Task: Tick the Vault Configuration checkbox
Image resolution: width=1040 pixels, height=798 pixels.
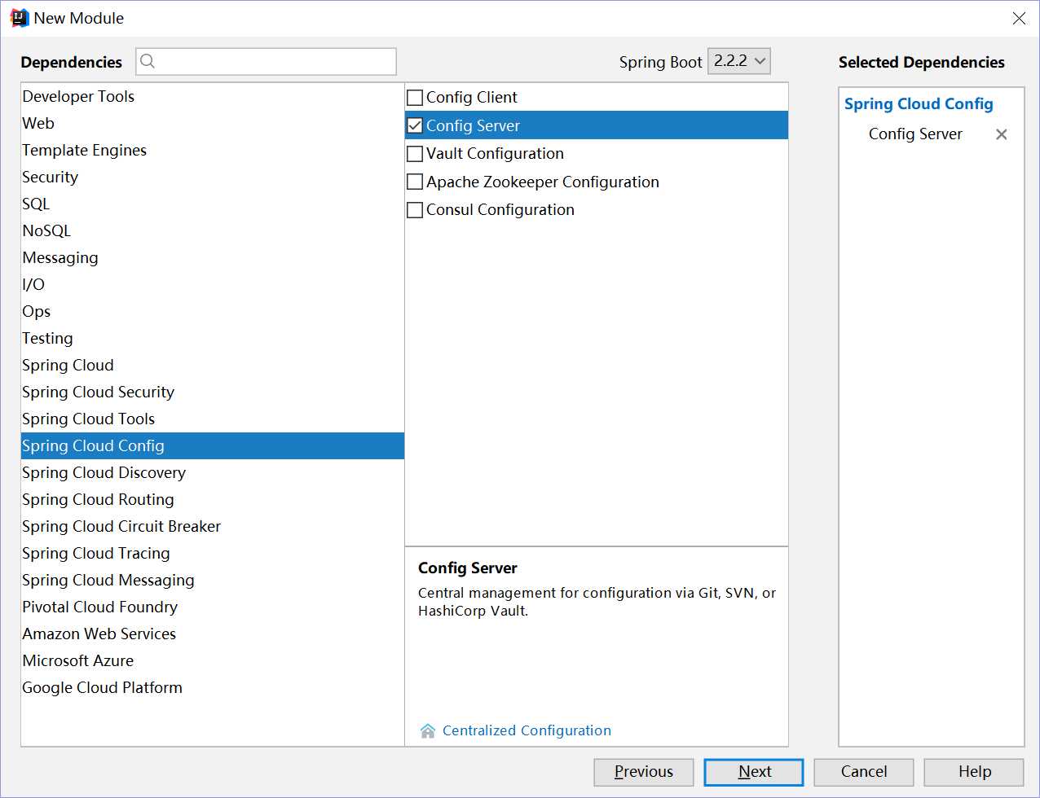Action: pos(415,154)
